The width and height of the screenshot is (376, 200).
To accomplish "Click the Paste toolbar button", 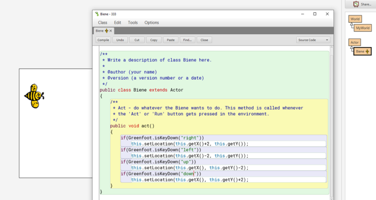I will 170,40.
